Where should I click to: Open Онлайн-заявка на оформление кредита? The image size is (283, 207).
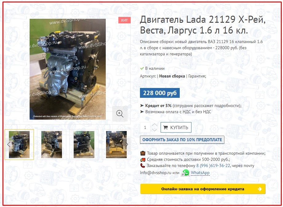pos(203,189)
